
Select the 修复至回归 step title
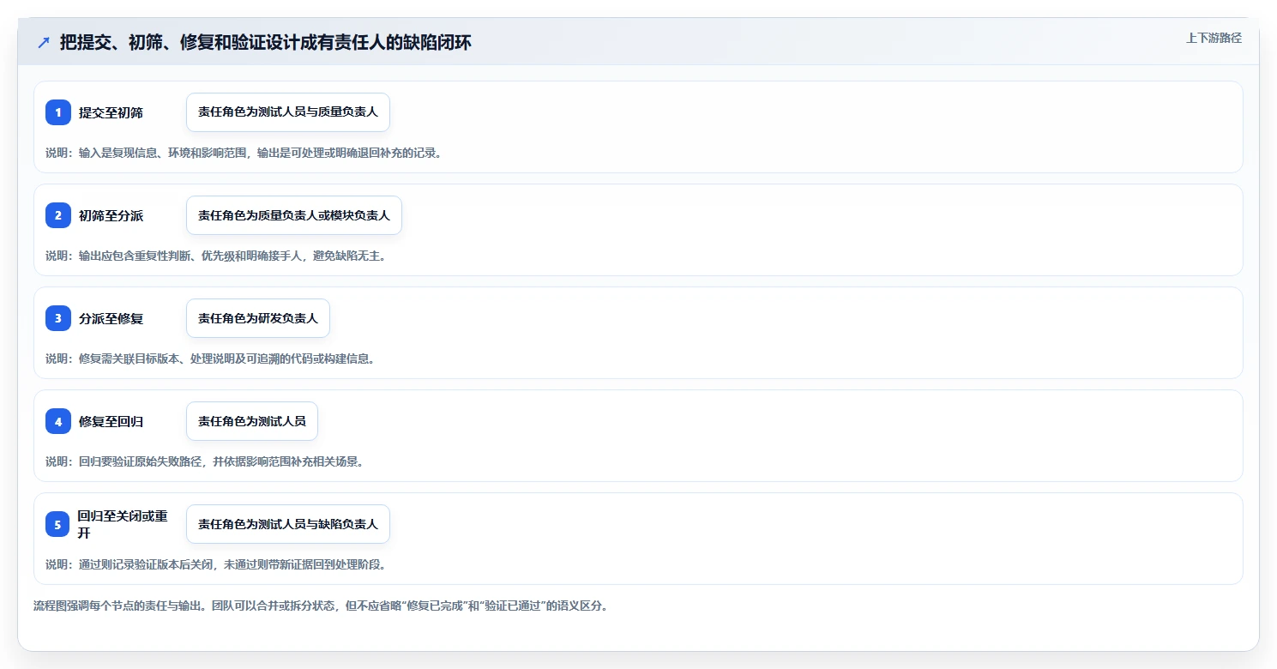111,421
